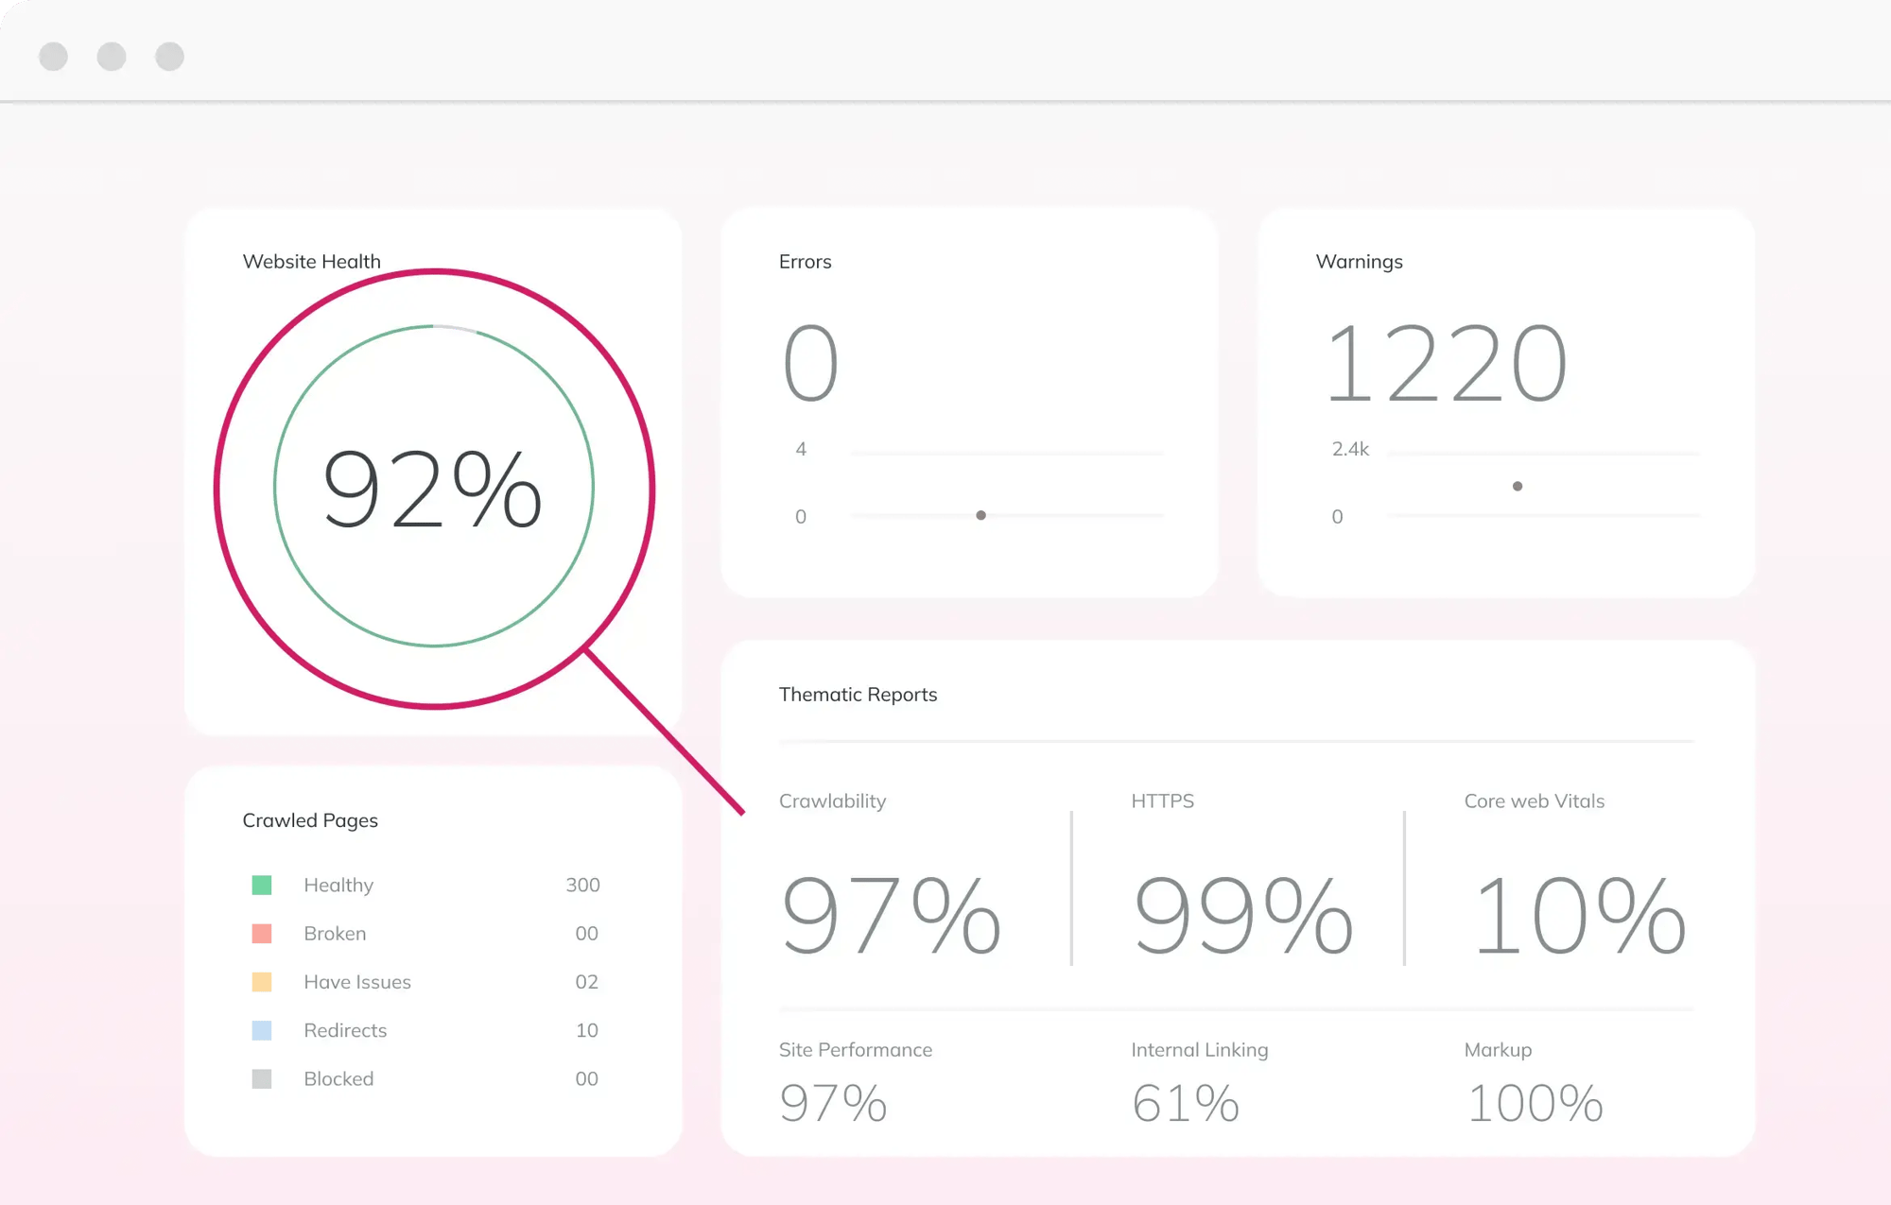Viewport: 1891px width, 1205px height.
Task: Open the HTTPS 99% report
Action: pyautogui.click(x=1241, y=915)
